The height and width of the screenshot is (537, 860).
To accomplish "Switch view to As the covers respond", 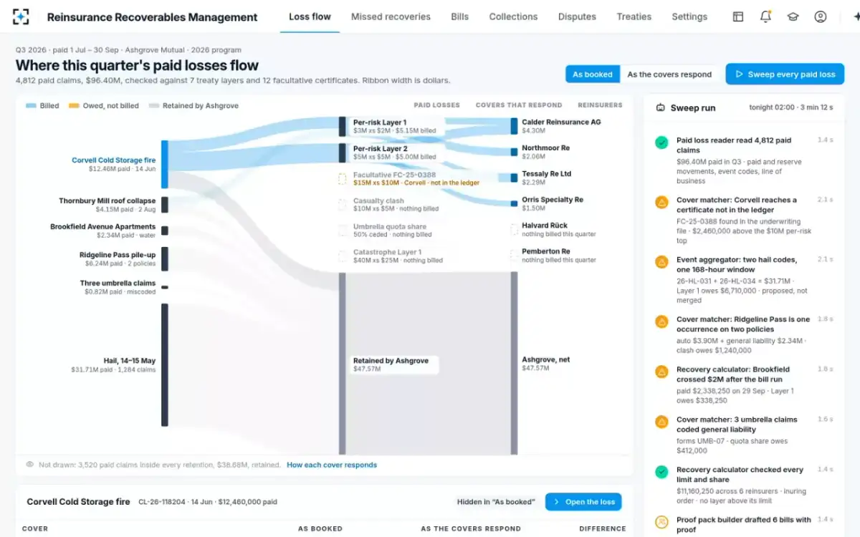I will click(669, 74).
